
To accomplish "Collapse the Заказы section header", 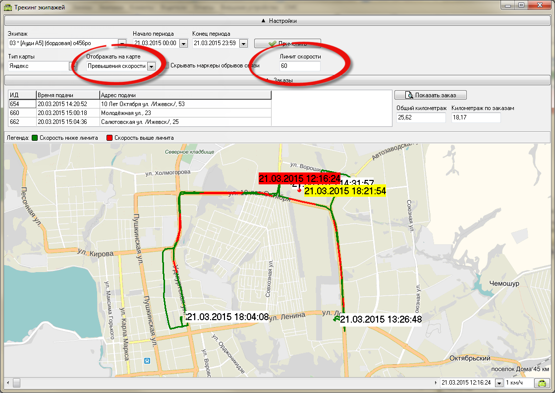I will 277,80.
